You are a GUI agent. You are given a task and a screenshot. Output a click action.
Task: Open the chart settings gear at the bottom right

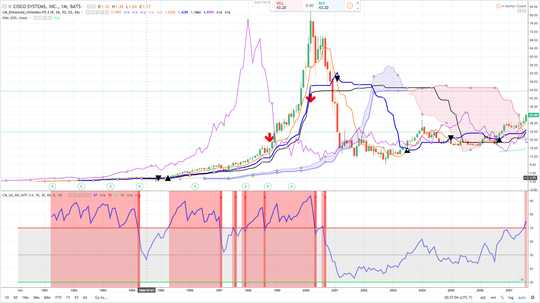pyautogui.click(x=532, y=297)
